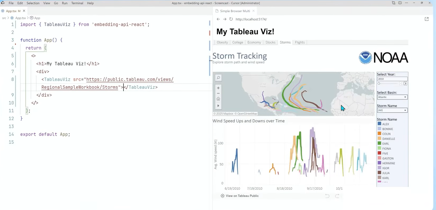Close the Simple Browser Multi tab
The image size is (436, 210).
click(x=254, y=11)
